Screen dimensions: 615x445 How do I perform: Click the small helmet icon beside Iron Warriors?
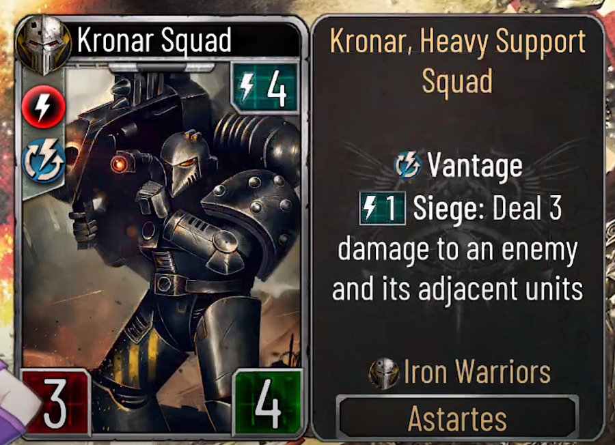tap(384, 373)
